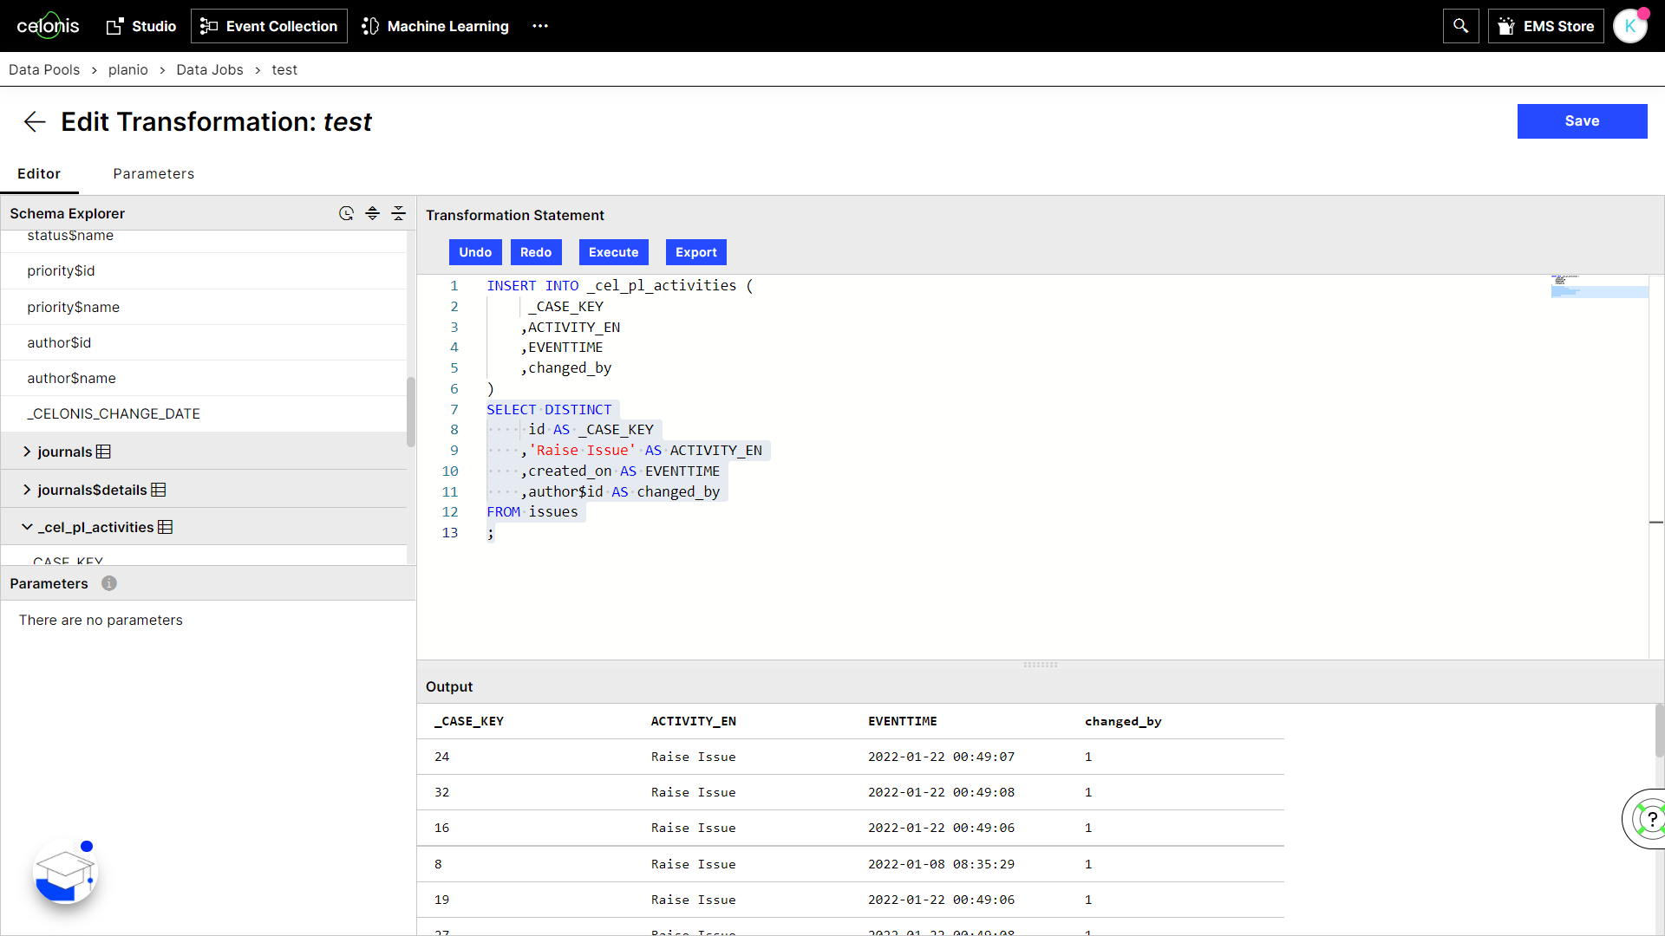Go back with the left arrow icon

tap(35, 121)
